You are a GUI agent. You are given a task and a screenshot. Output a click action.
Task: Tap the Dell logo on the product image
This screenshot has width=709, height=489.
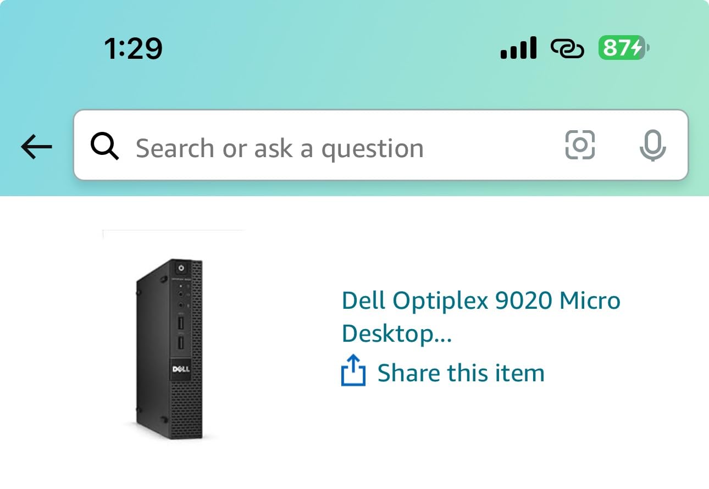coord(181,369)
